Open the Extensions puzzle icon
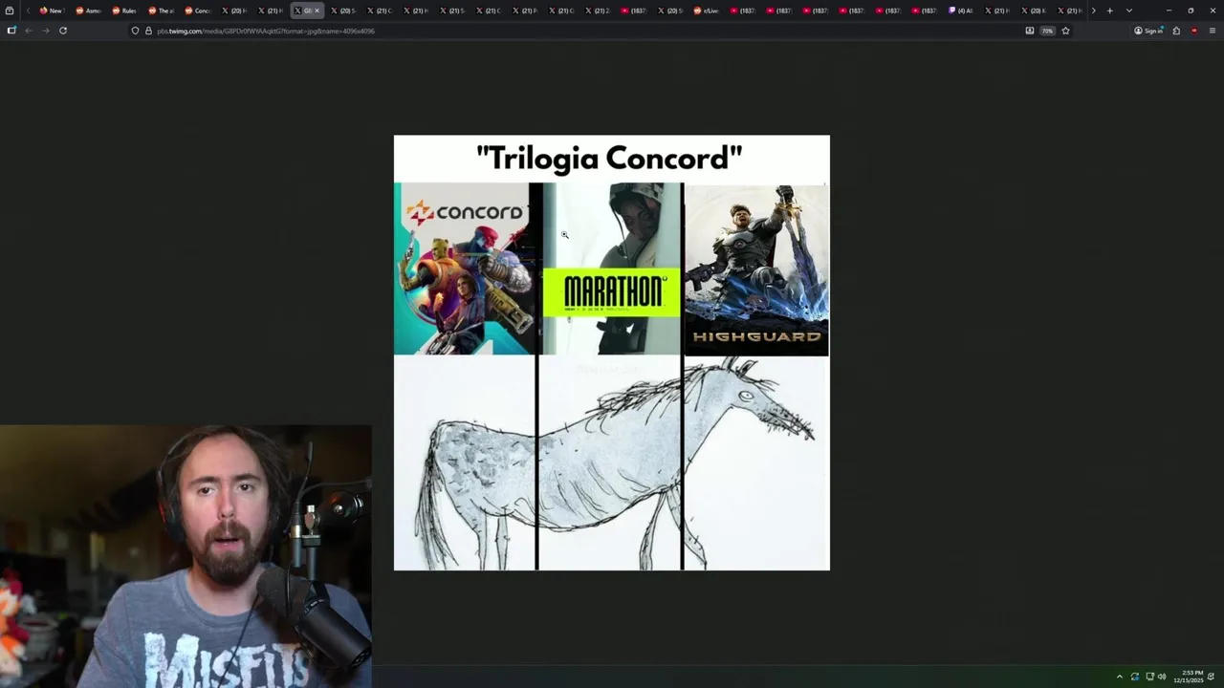Screen dimensions: 1224x688 tap(1176, 31)
